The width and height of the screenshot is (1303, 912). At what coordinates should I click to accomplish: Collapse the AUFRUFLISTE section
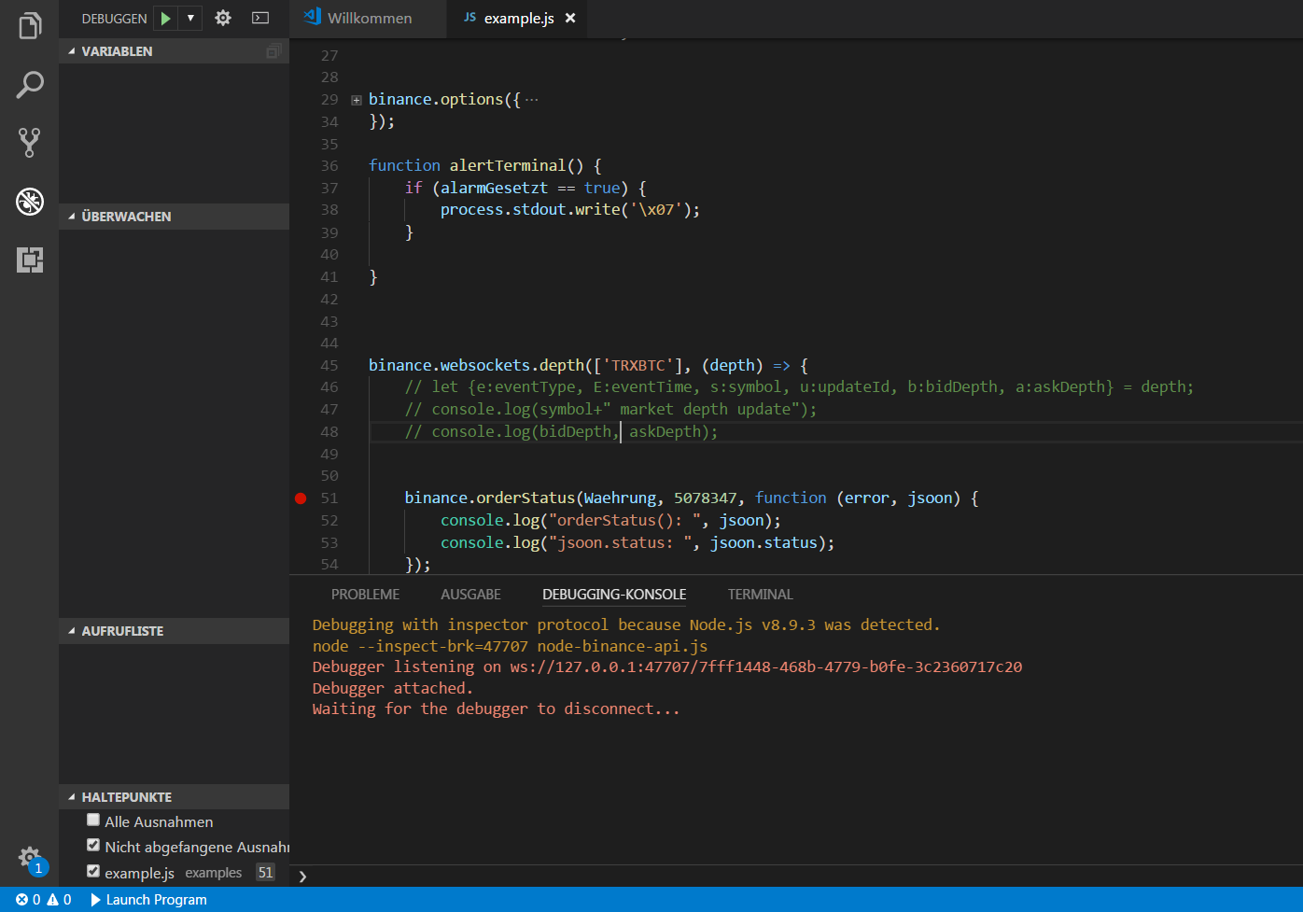coord(174,631)
